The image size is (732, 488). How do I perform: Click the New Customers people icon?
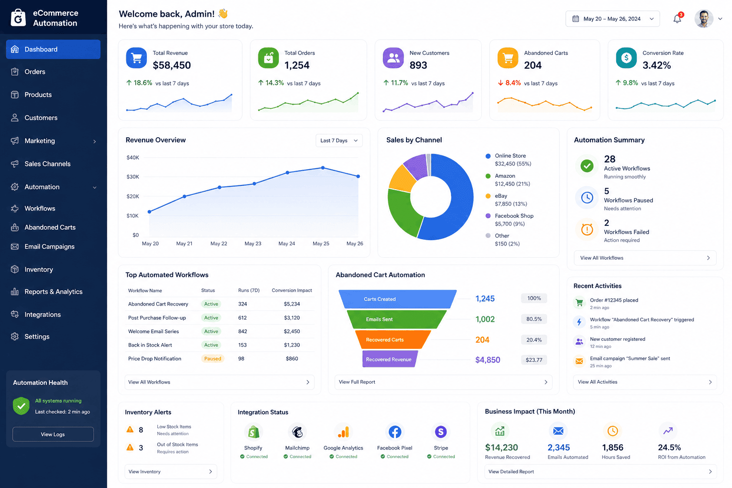[x=393, y=58]
